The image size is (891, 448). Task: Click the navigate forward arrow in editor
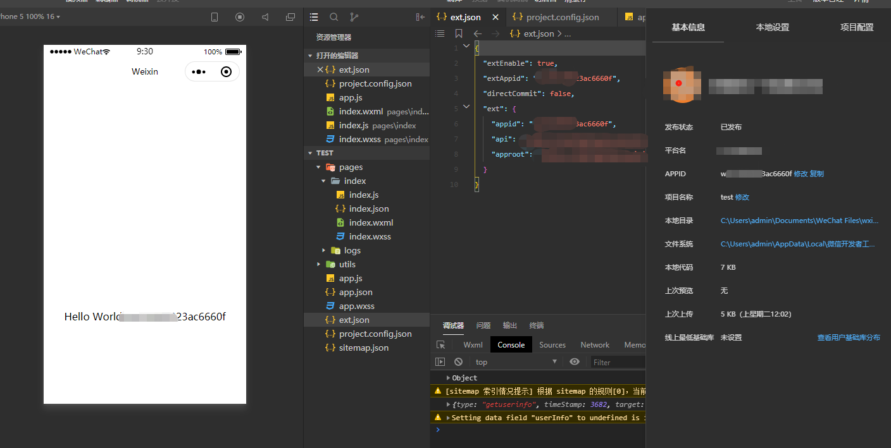point(495,33)
